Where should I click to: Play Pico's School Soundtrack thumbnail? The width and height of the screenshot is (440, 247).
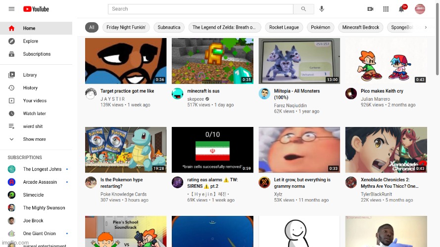[126, 231]
